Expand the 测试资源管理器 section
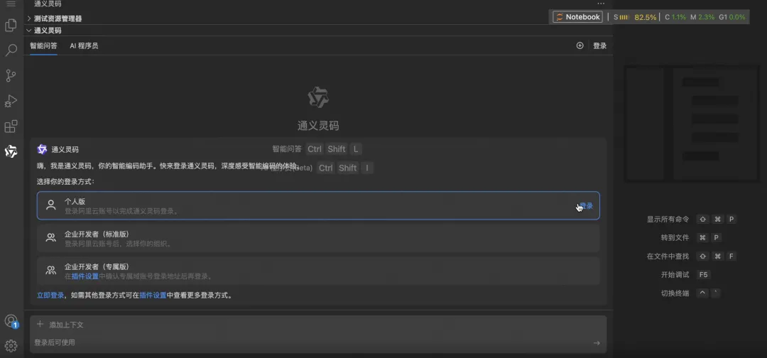The height and width of the screenshot is (358, 767). [58, 18]
